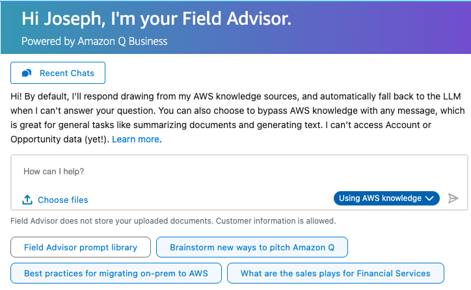Pick the sales plays for Financial Services prompt
The height and width of the screenshot is (290, 471).
coord(335,273)
